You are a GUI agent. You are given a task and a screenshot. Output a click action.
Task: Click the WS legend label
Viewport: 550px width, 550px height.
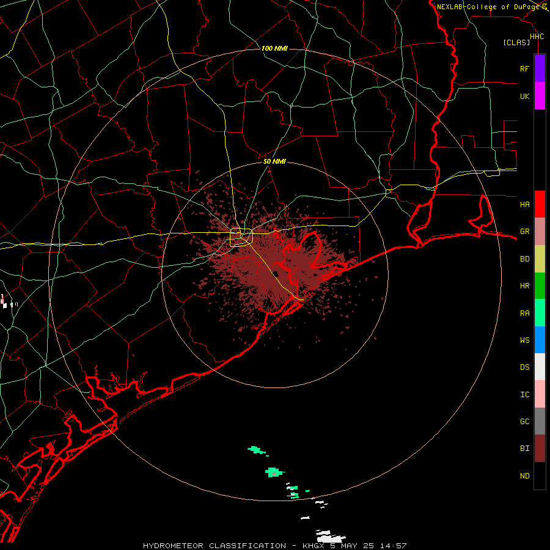(524, 340)
